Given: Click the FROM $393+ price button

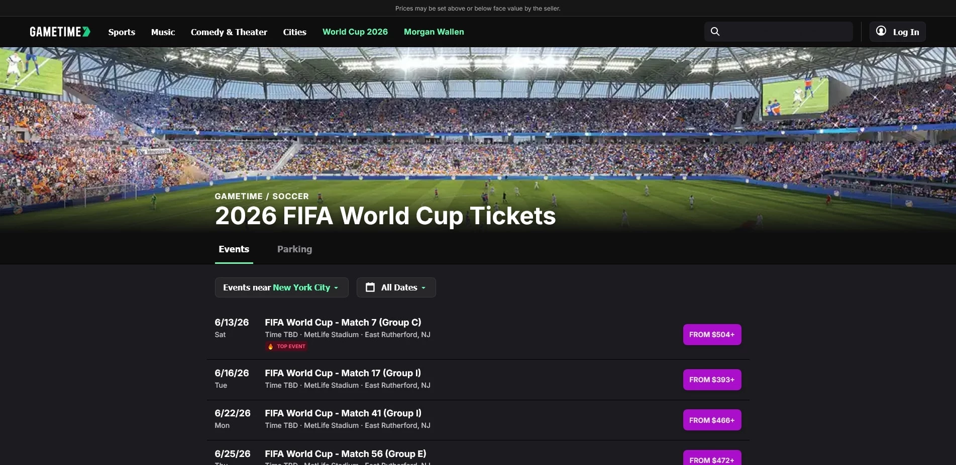Looking at the screenshot, I should [711, 380].
